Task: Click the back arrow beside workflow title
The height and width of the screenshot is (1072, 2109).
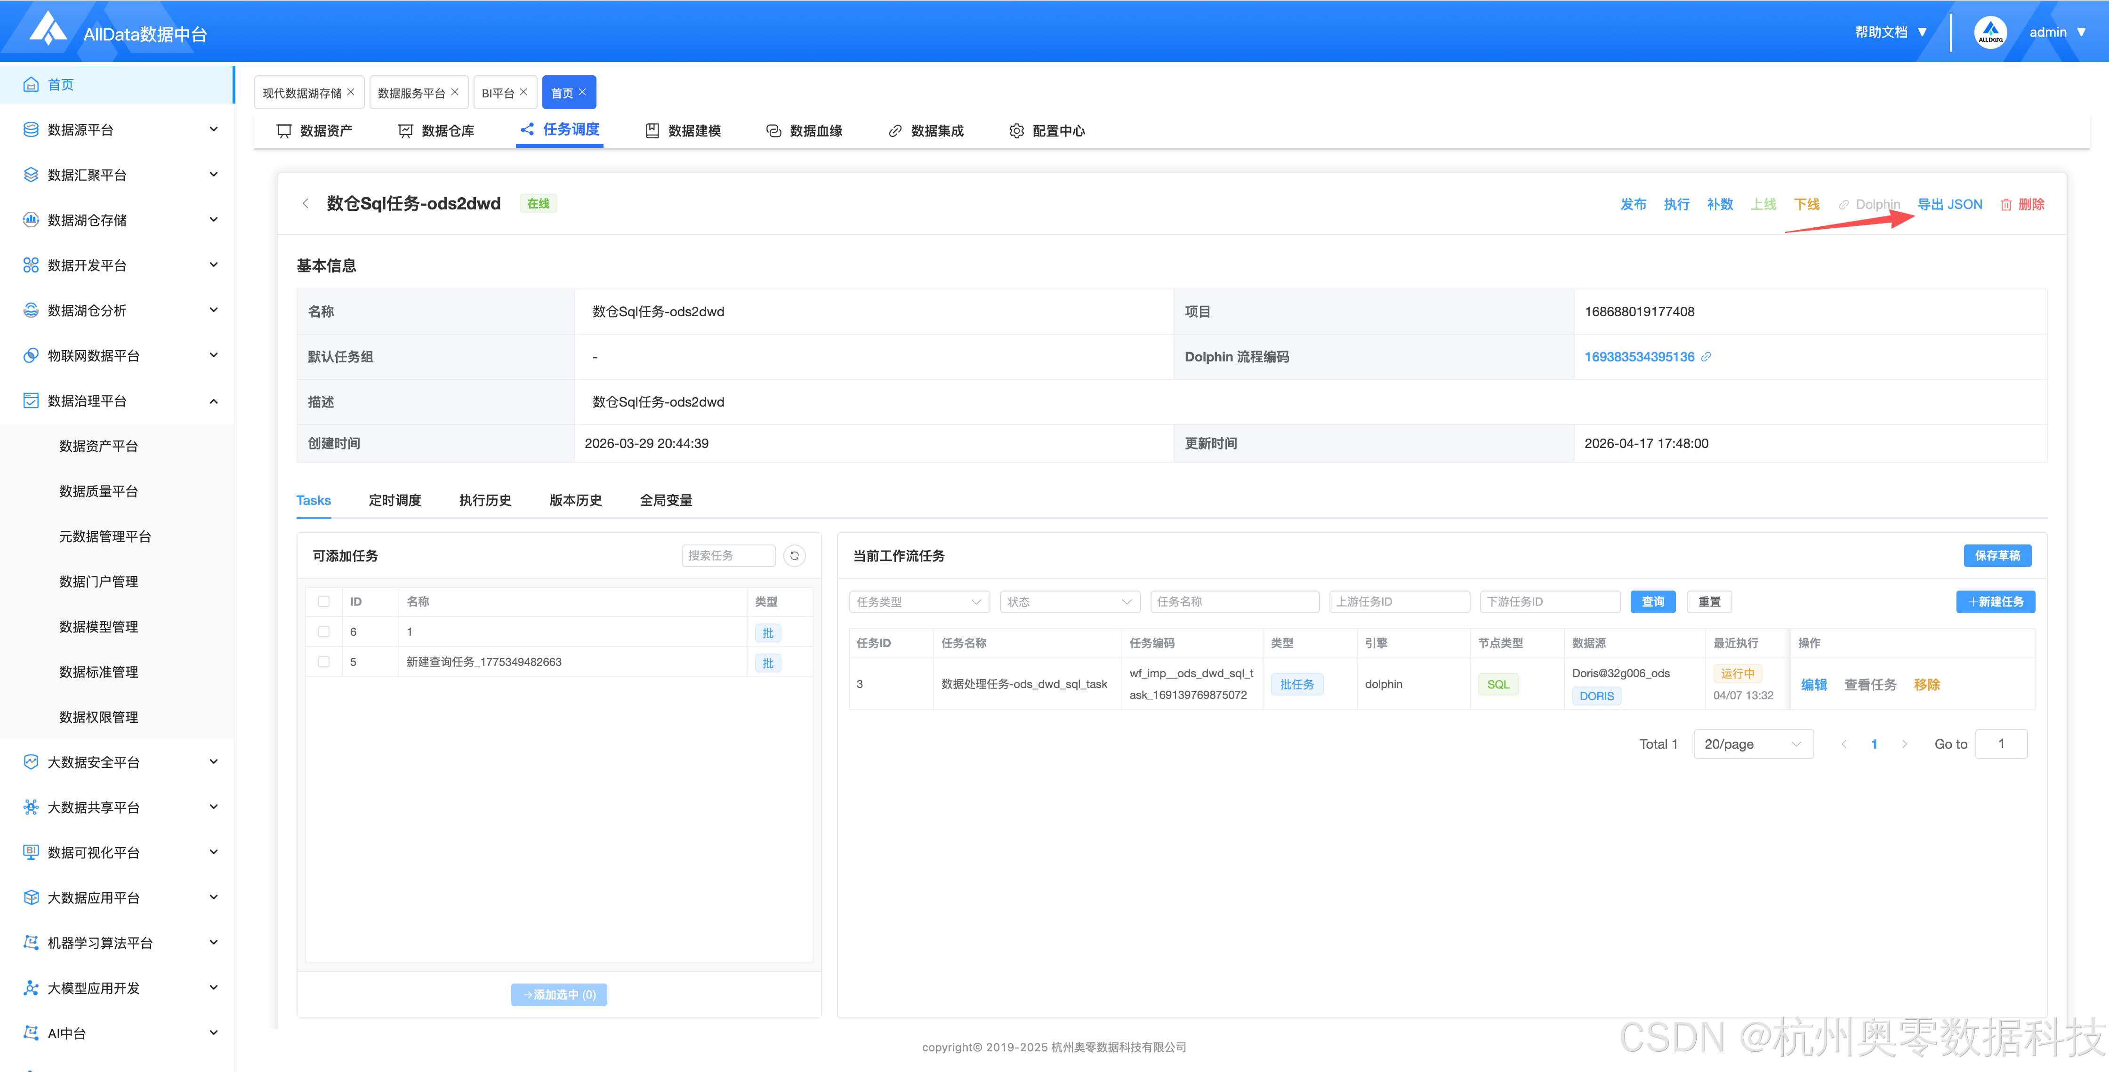Action: 306,204
